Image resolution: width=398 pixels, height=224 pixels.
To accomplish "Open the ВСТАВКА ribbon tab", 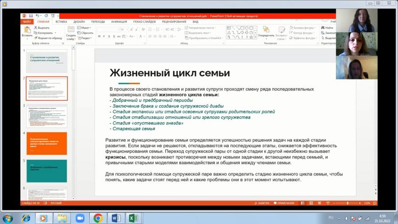I will (x=61, y=22).
